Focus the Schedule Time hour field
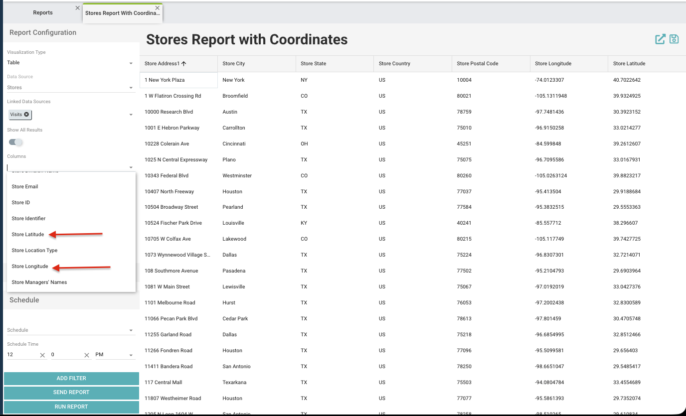This screenshot has height=416, width=686. click(22, 355)
